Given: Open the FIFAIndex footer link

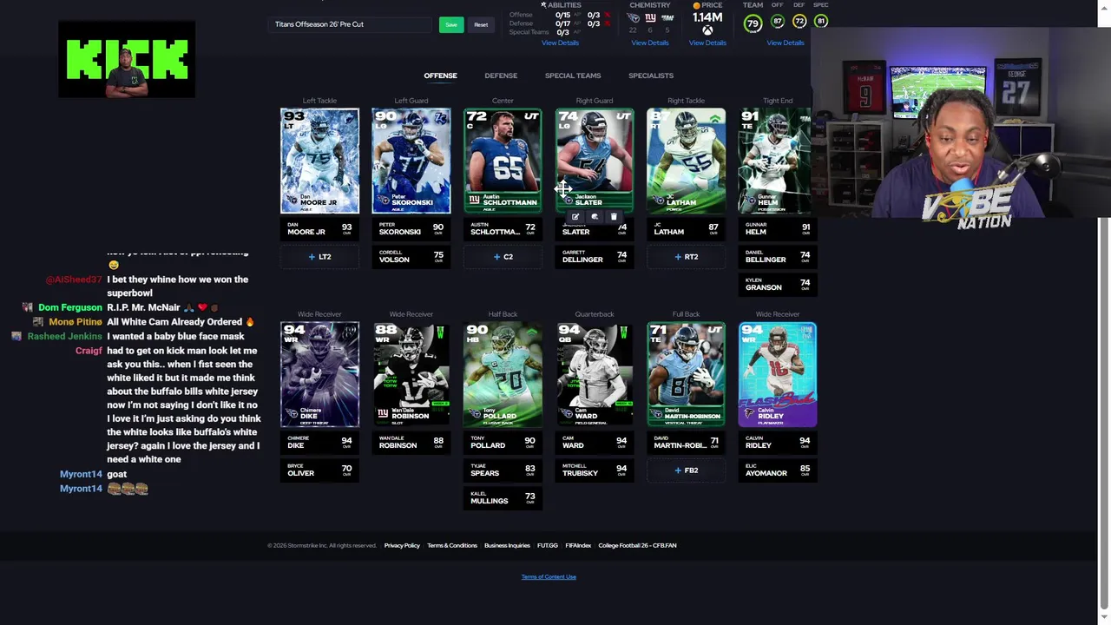Looking at the screenshot, I should pyautogui.click(x=578, y=545).
